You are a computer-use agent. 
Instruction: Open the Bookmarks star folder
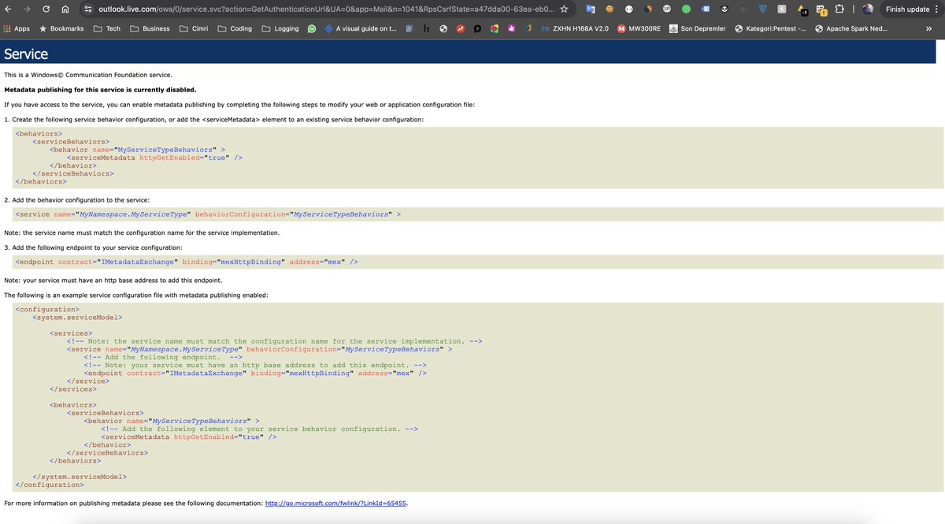(61, 28)
